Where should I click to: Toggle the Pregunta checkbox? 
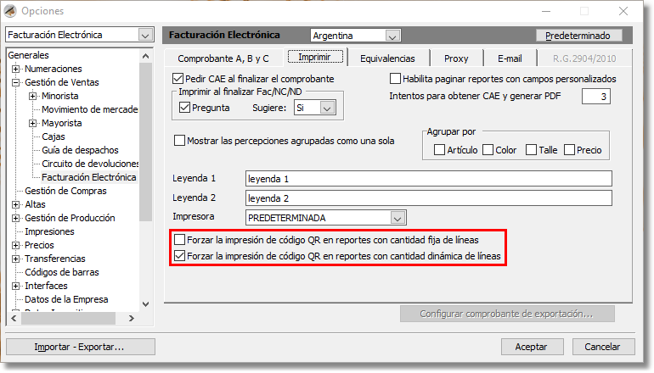pyautogui.click(x=184, y=108)
